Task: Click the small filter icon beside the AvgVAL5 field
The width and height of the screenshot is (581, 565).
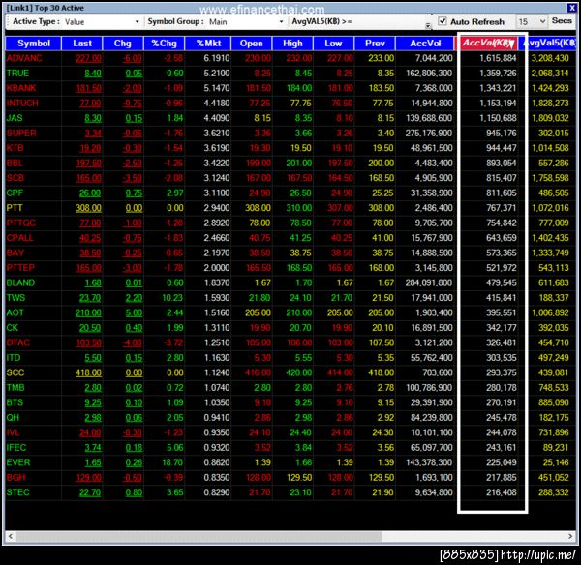Action: pos(428,25)
